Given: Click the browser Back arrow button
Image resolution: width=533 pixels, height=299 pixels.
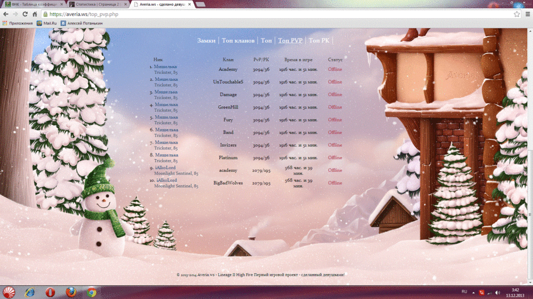Looking at the screenshot, I should [x=6, y=14].
